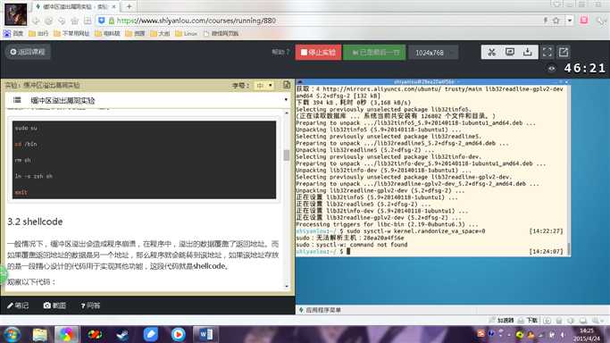Click the user avatar thumbnail in browser
This screenshot has width=610, height=343.
coord(15,14)
